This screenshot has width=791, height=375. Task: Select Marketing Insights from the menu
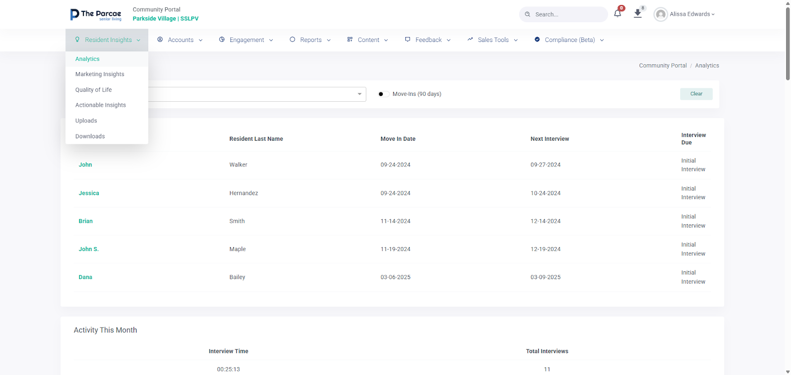point(100,74)
